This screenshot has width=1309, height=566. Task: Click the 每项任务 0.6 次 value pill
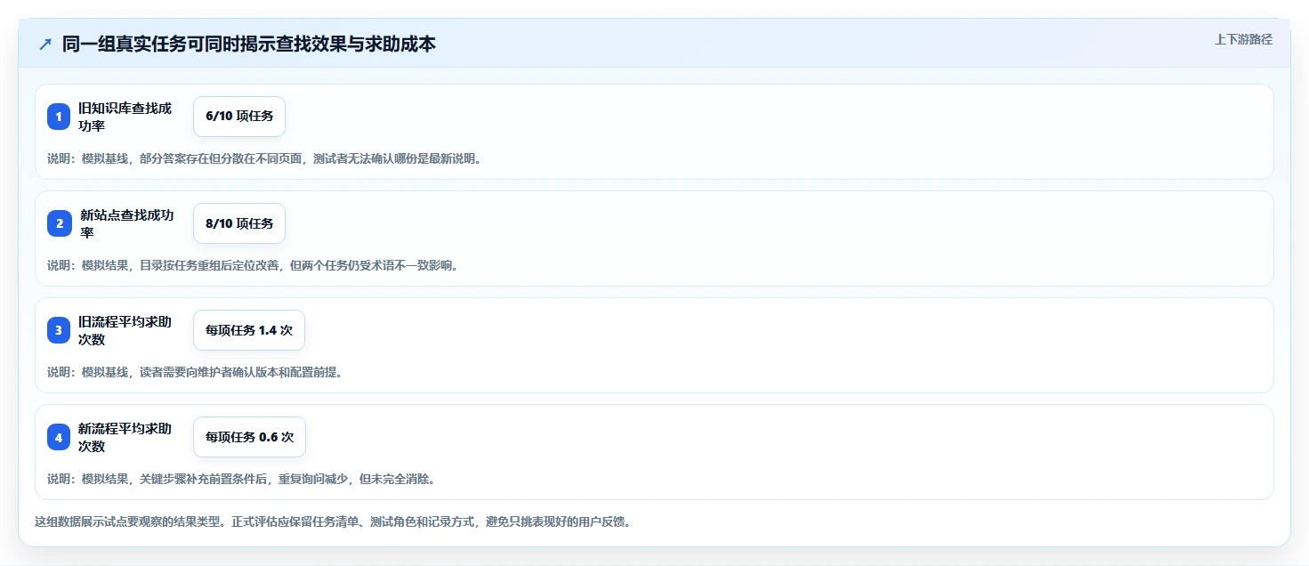(x=249, y=437)
